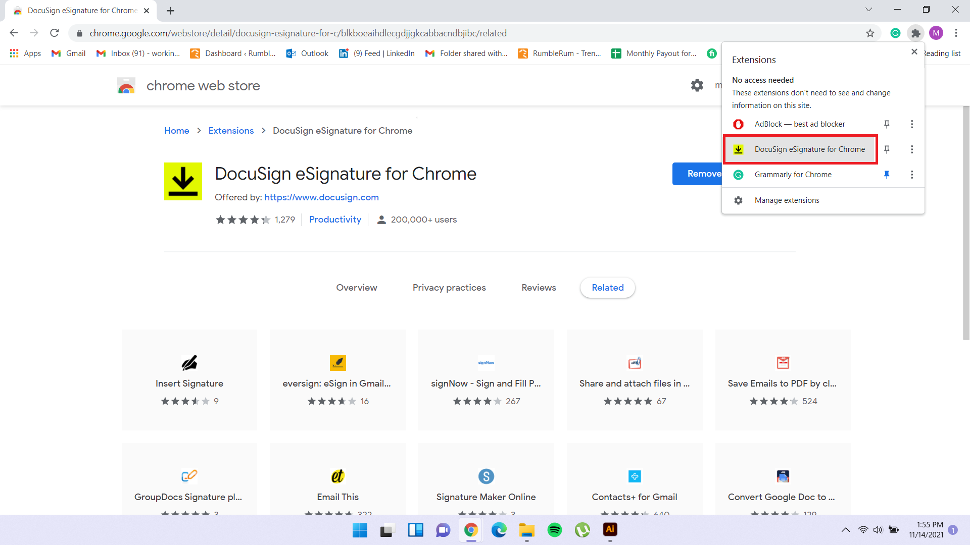Click the address bar URL
This screenshot has width=970, height=545.
coord(298,33)
